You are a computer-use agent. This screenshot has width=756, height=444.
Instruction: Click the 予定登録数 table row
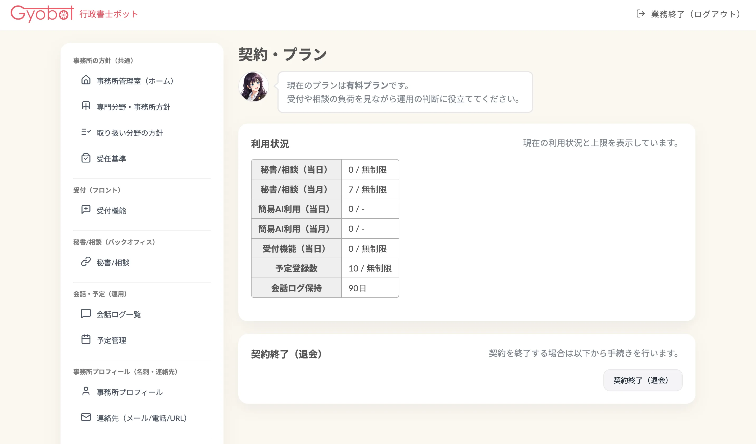pyautogui.click(x=325, y=268)
